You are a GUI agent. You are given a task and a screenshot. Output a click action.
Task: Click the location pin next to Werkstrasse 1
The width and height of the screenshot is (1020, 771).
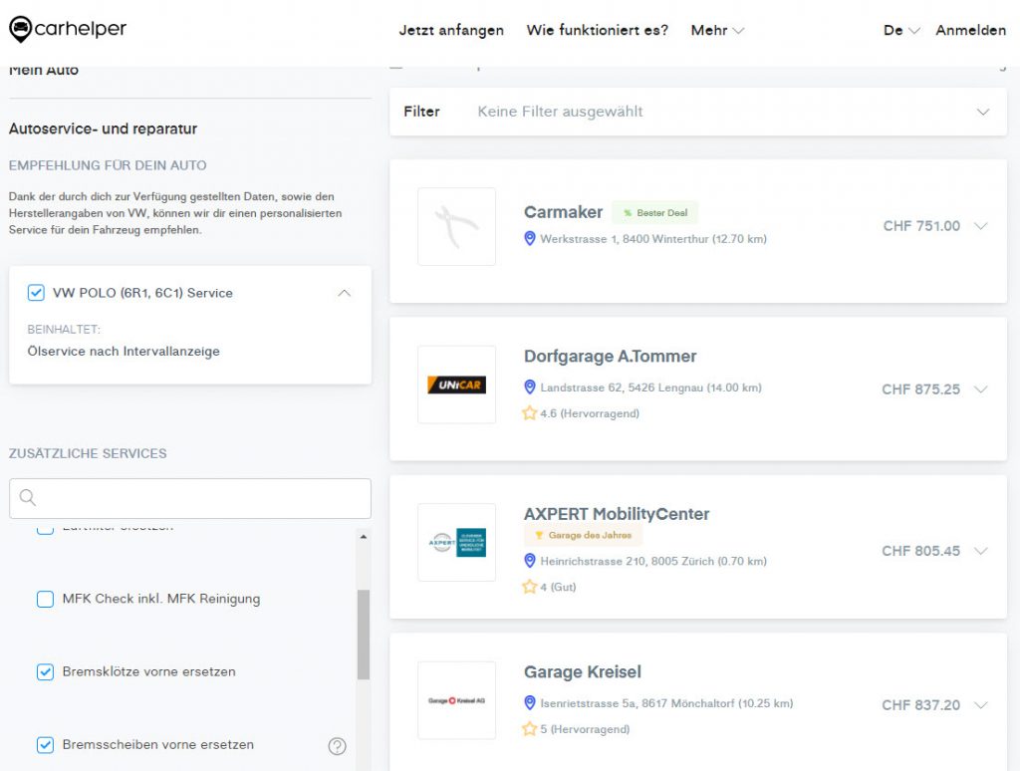click(x=530, y=239)
